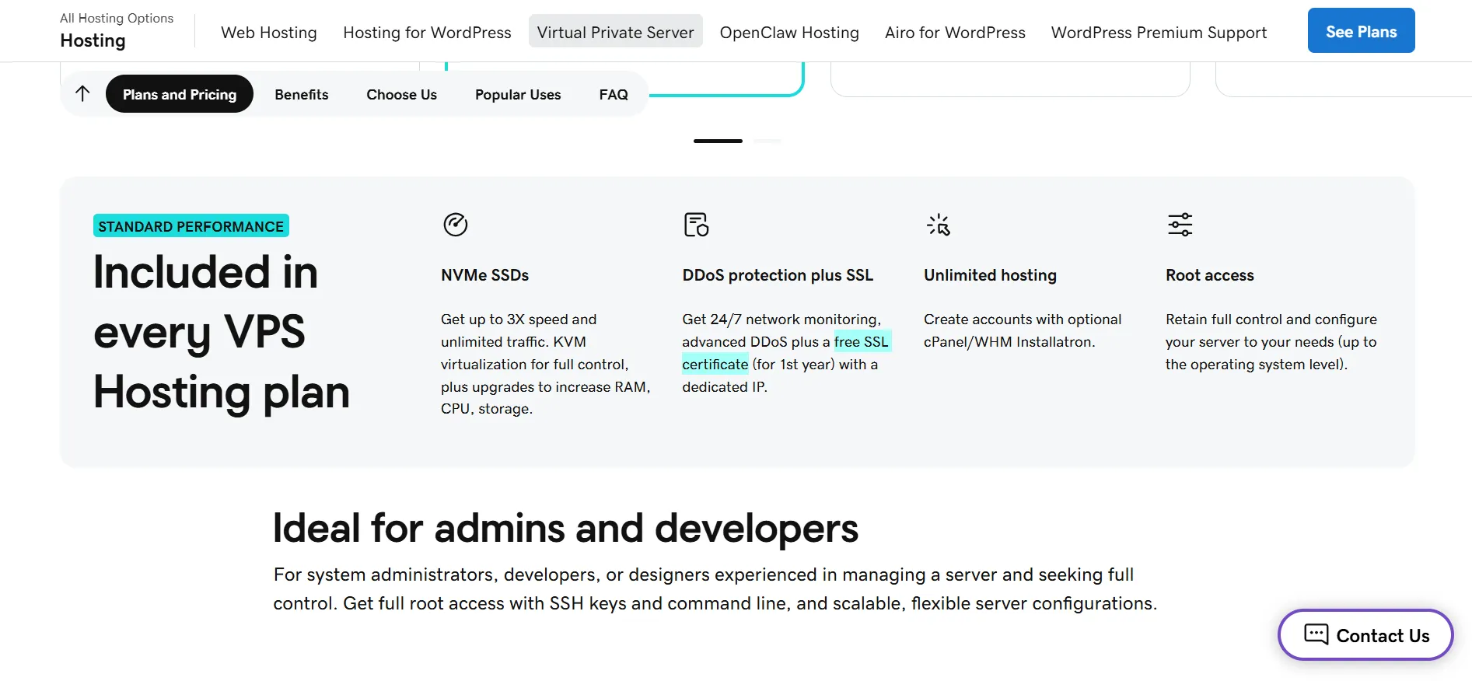Jump to the Choose Us section
This screenshot has height=681, width=1472.
coord(401,94)
